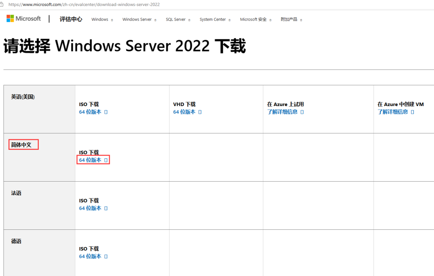This screenshot has width=434, height=276.
Task: Download 简体中文 ISO 64 位版本
Action: tap(93, 160)
